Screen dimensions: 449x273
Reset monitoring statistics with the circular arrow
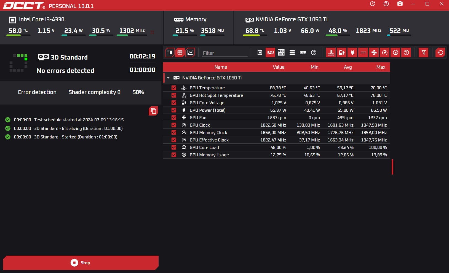[x=440, y=52]
